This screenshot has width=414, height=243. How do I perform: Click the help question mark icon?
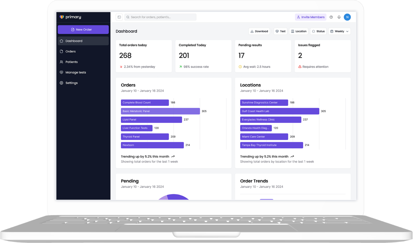pos(331,17)
